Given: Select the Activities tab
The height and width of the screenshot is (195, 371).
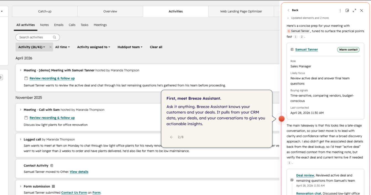Looking at the screenshot, I should click(176, 11).
